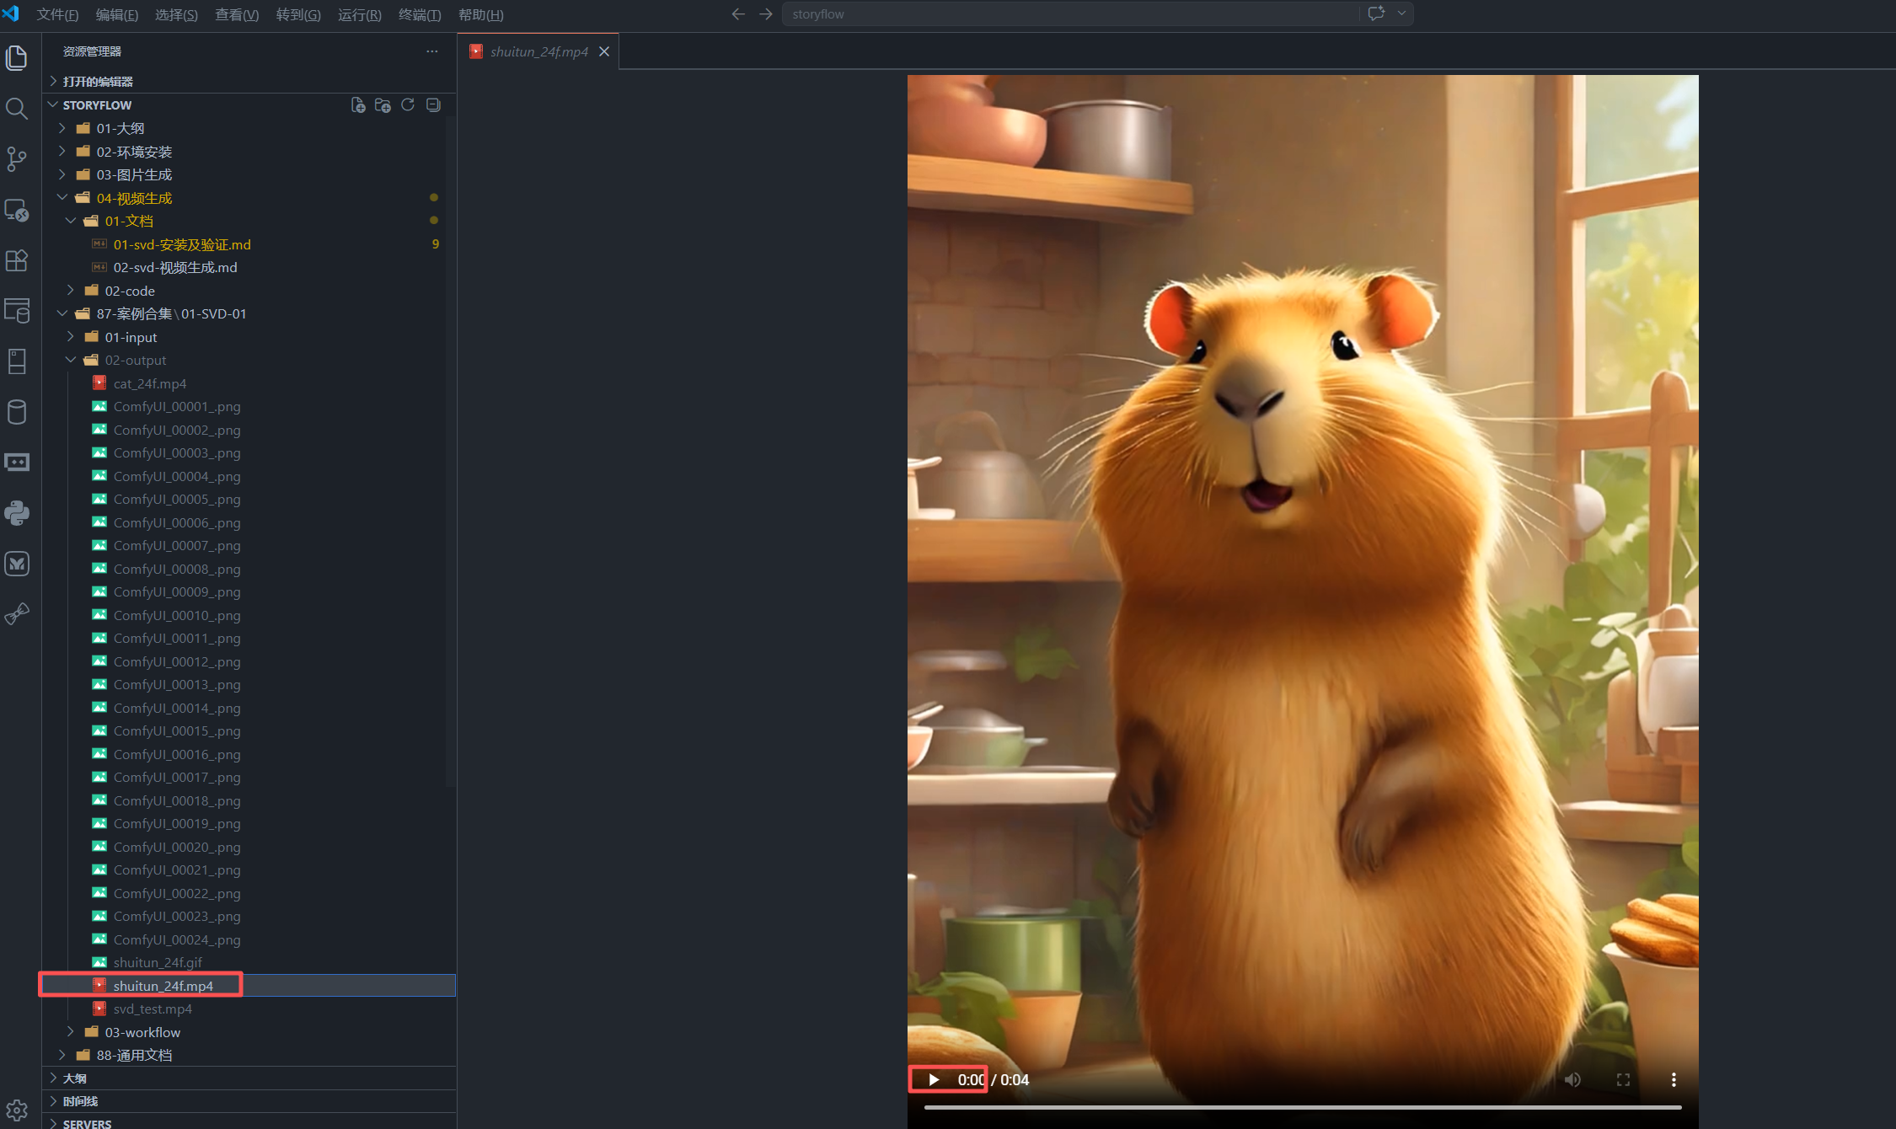Open the 运行(R) menu

click(x=359, y=14)
